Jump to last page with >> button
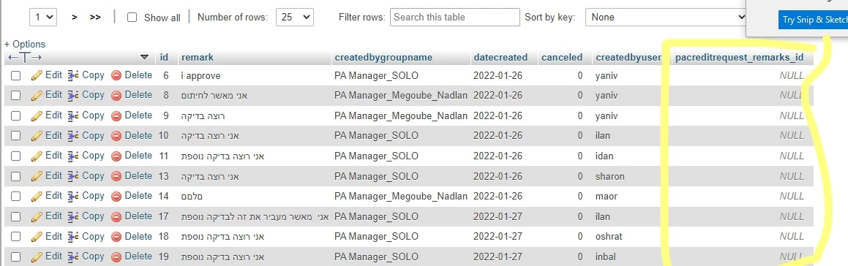Image resolution: width=848 pixels, height=266 pixels. click(95, 18)
